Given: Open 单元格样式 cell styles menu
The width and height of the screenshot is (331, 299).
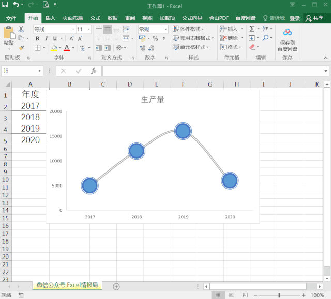Looking at the screenshot, I should pyautogui.click(x=191, y=47).
